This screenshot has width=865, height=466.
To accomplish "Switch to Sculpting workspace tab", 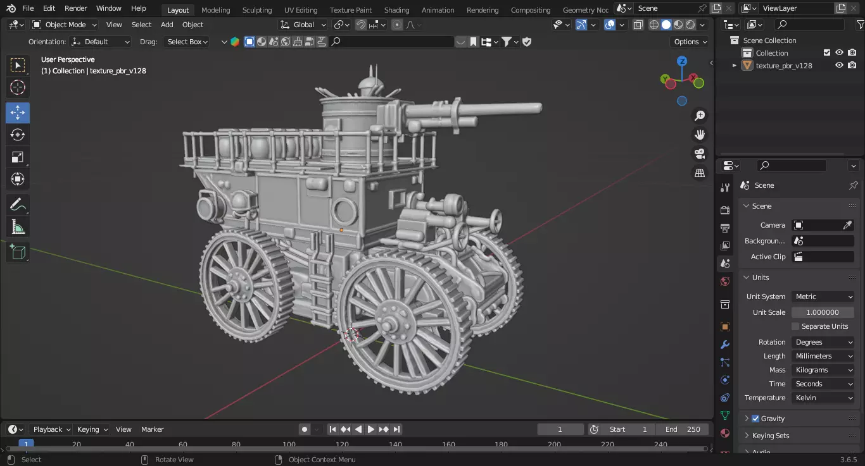I will tap(257, 10).
